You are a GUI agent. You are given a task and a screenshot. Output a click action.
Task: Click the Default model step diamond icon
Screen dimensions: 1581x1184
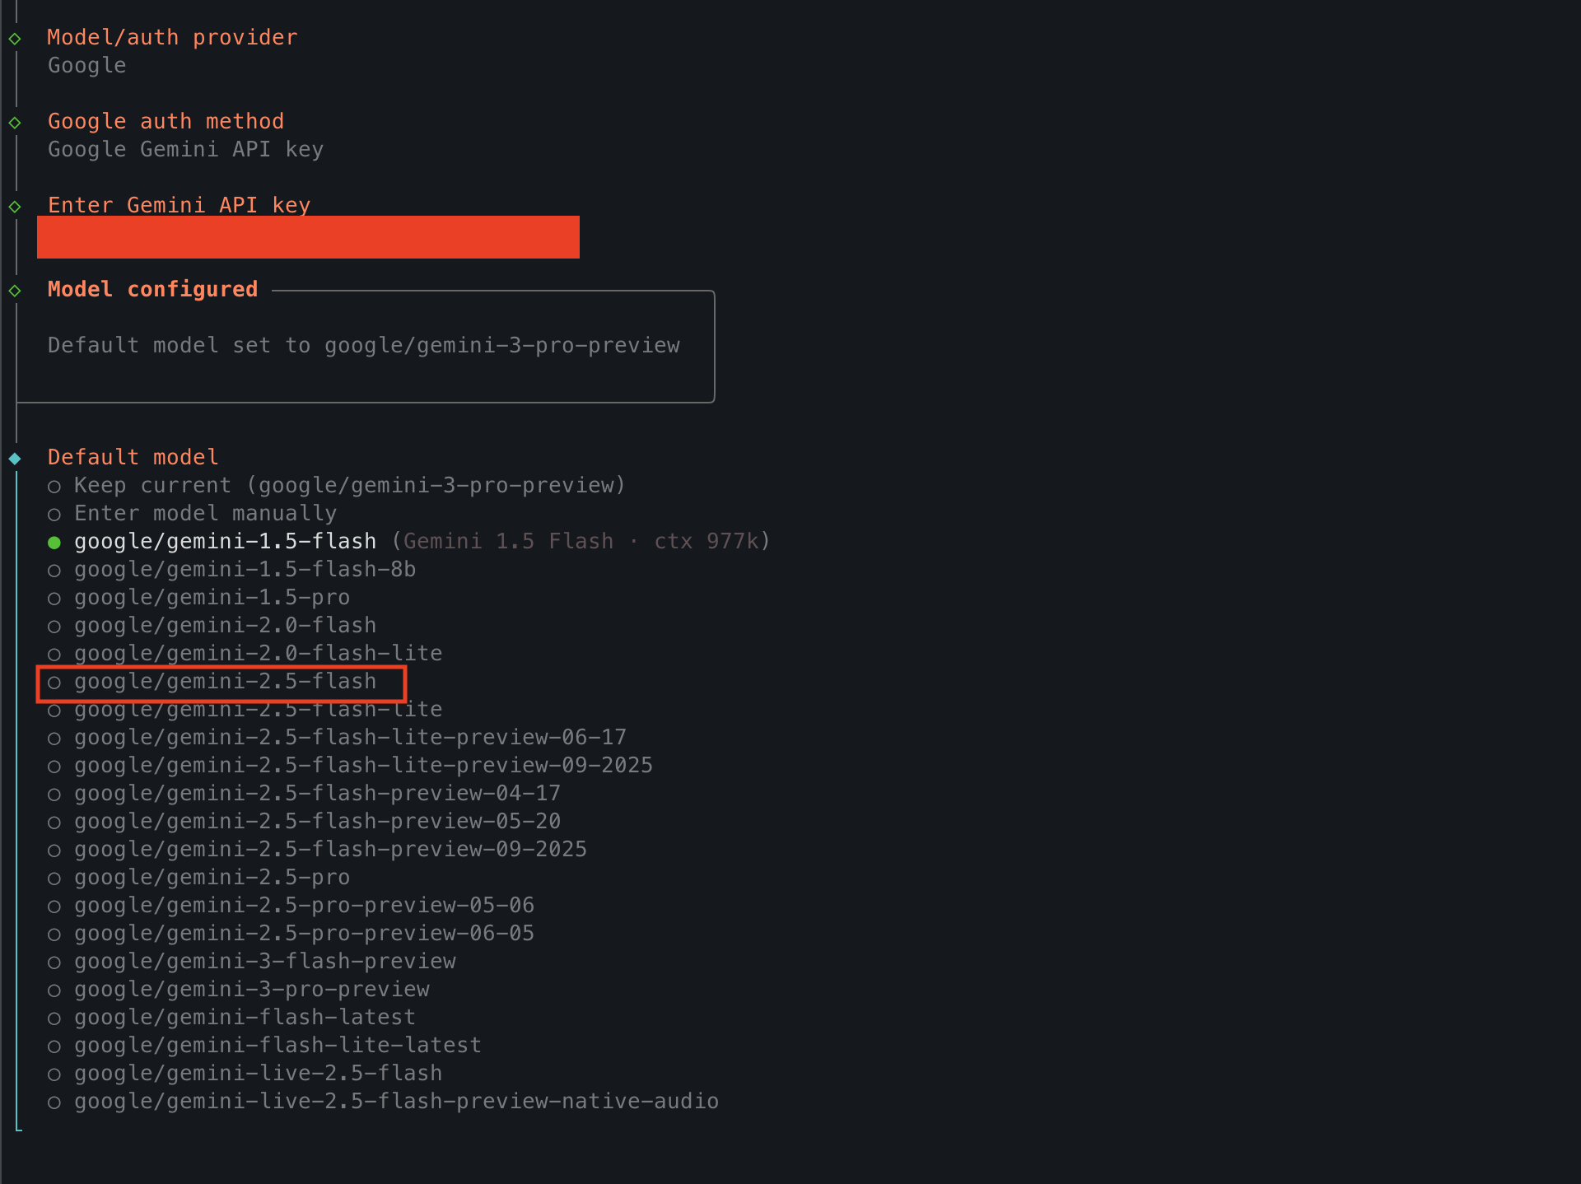pos(15,459)
